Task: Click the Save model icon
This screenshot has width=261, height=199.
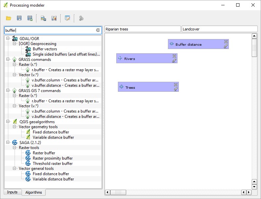Action: click(x=19, y=18)
